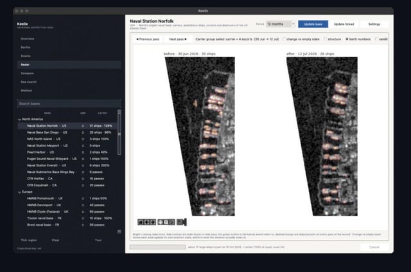Click the Clear button below the bases list
The height and width of the screenshot is (272, 411).
[x=56, y=240]
